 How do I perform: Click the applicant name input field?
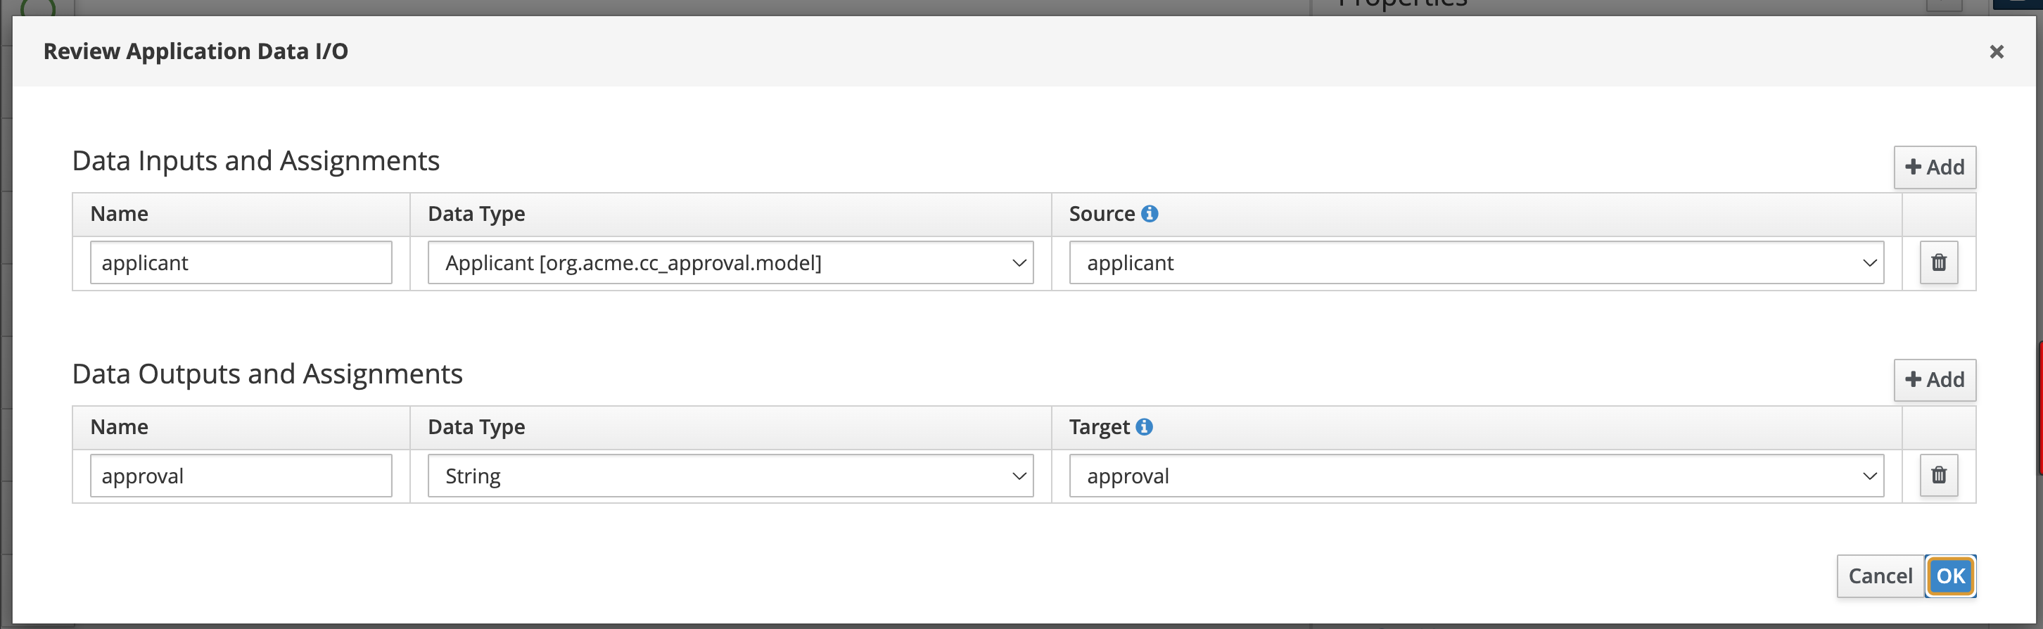pyautogui.click(x=241, y=262)
